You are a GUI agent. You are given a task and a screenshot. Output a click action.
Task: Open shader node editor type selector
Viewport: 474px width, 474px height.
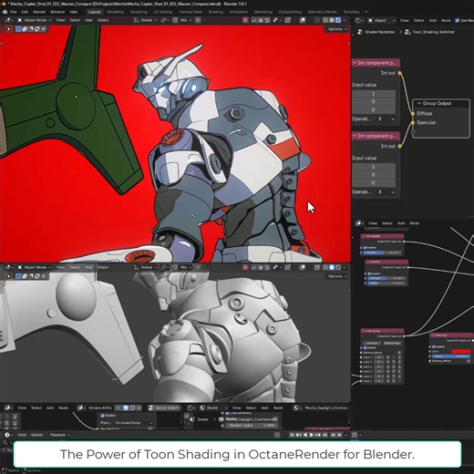click(x=359, y=20)
